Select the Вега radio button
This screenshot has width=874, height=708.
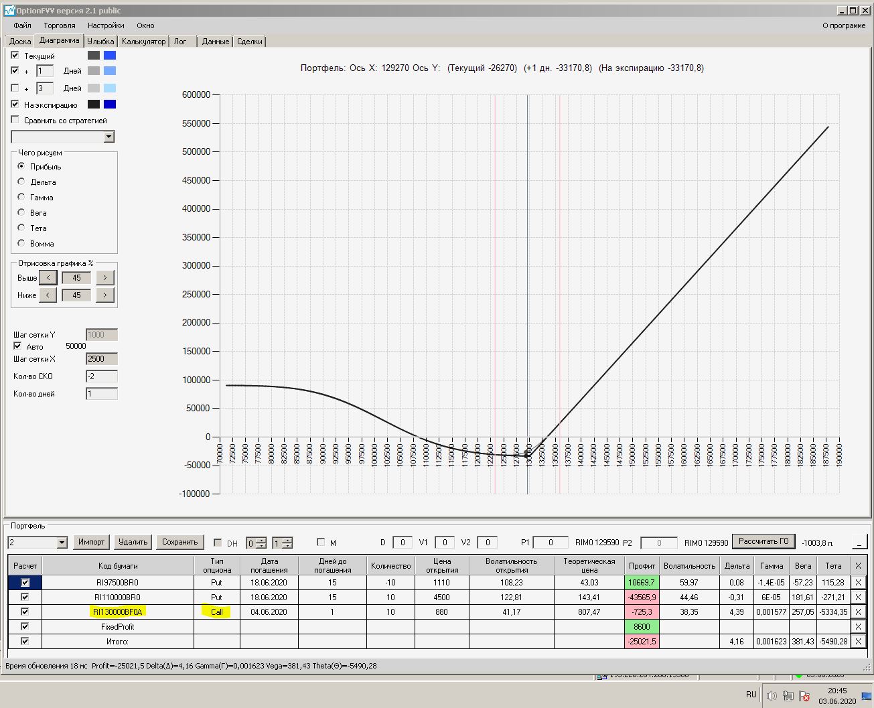(x=21, y=212)
